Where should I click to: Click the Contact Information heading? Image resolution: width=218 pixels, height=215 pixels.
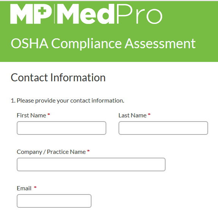[x=58, y=77]
